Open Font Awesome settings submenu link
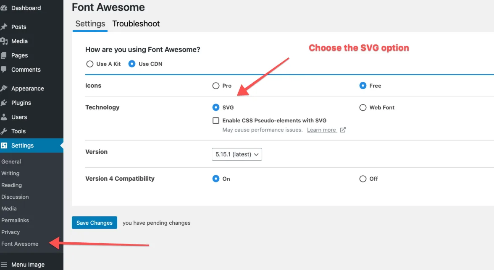Screen dimensions: 494x270 [x=20, y=244]
